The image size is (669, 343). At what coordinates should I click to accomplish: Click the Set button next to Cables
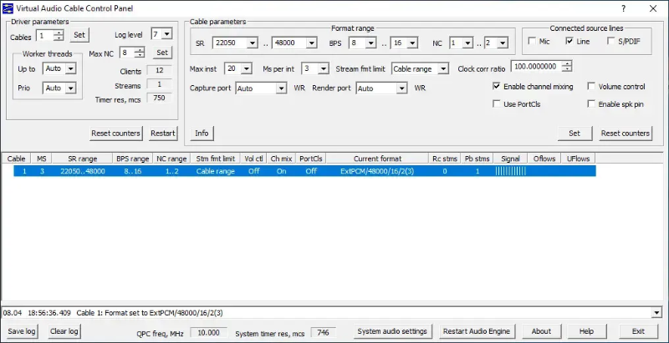[x=79, y=35]
